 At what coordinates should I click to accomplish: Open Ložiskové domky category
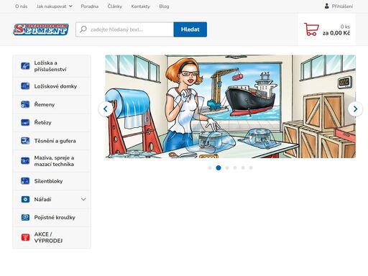click(52, 86)
